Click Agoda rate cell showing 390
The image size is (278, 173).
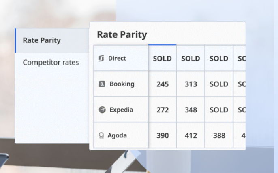tap(162, 136)
